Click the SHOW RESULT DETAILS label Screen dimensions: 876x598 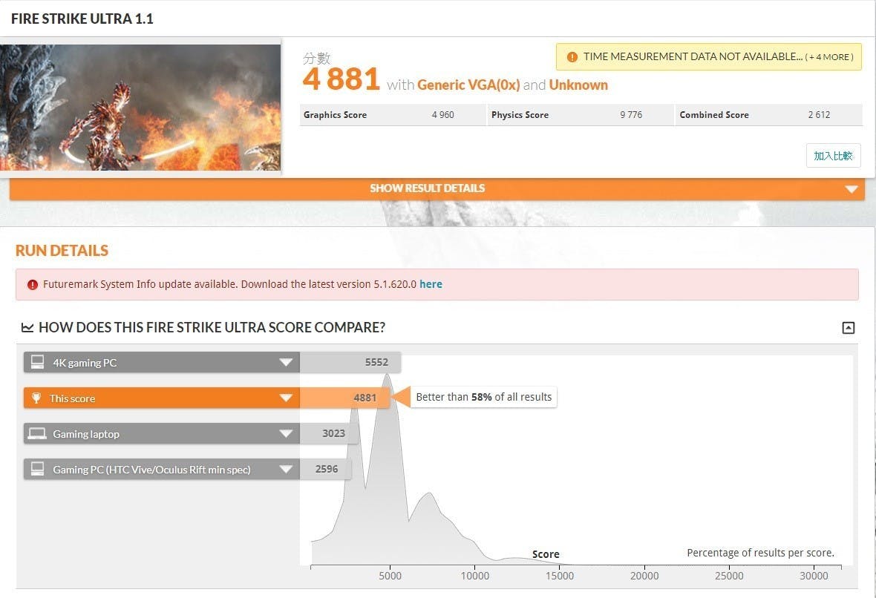(x=428, y=188)
